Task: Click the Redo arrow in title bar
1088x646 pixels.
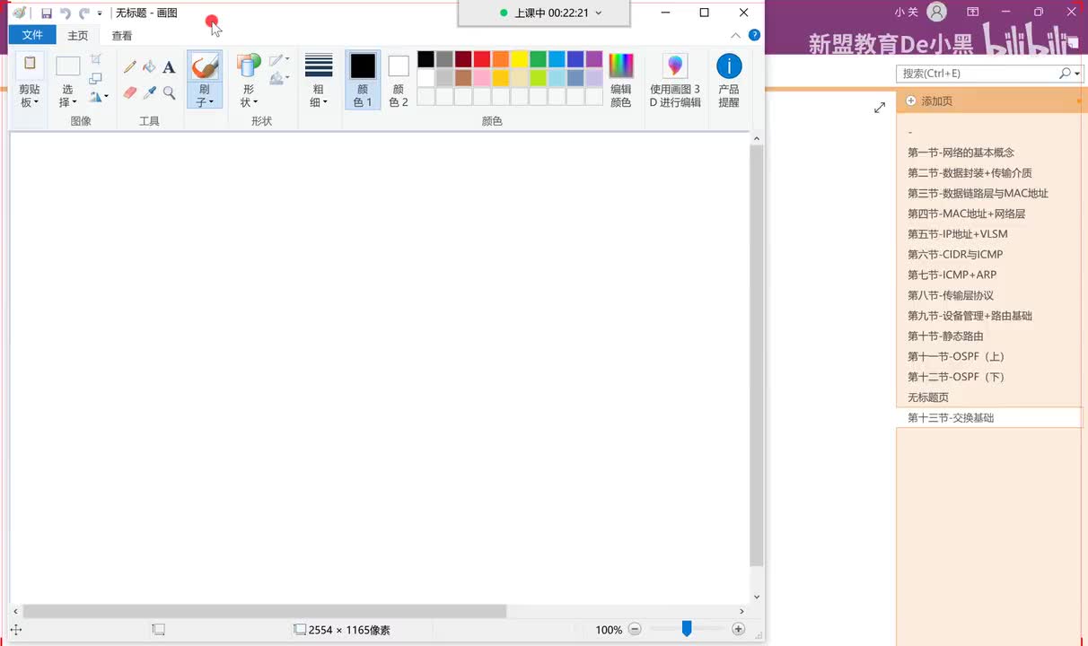Action: (x=84, y=13)
